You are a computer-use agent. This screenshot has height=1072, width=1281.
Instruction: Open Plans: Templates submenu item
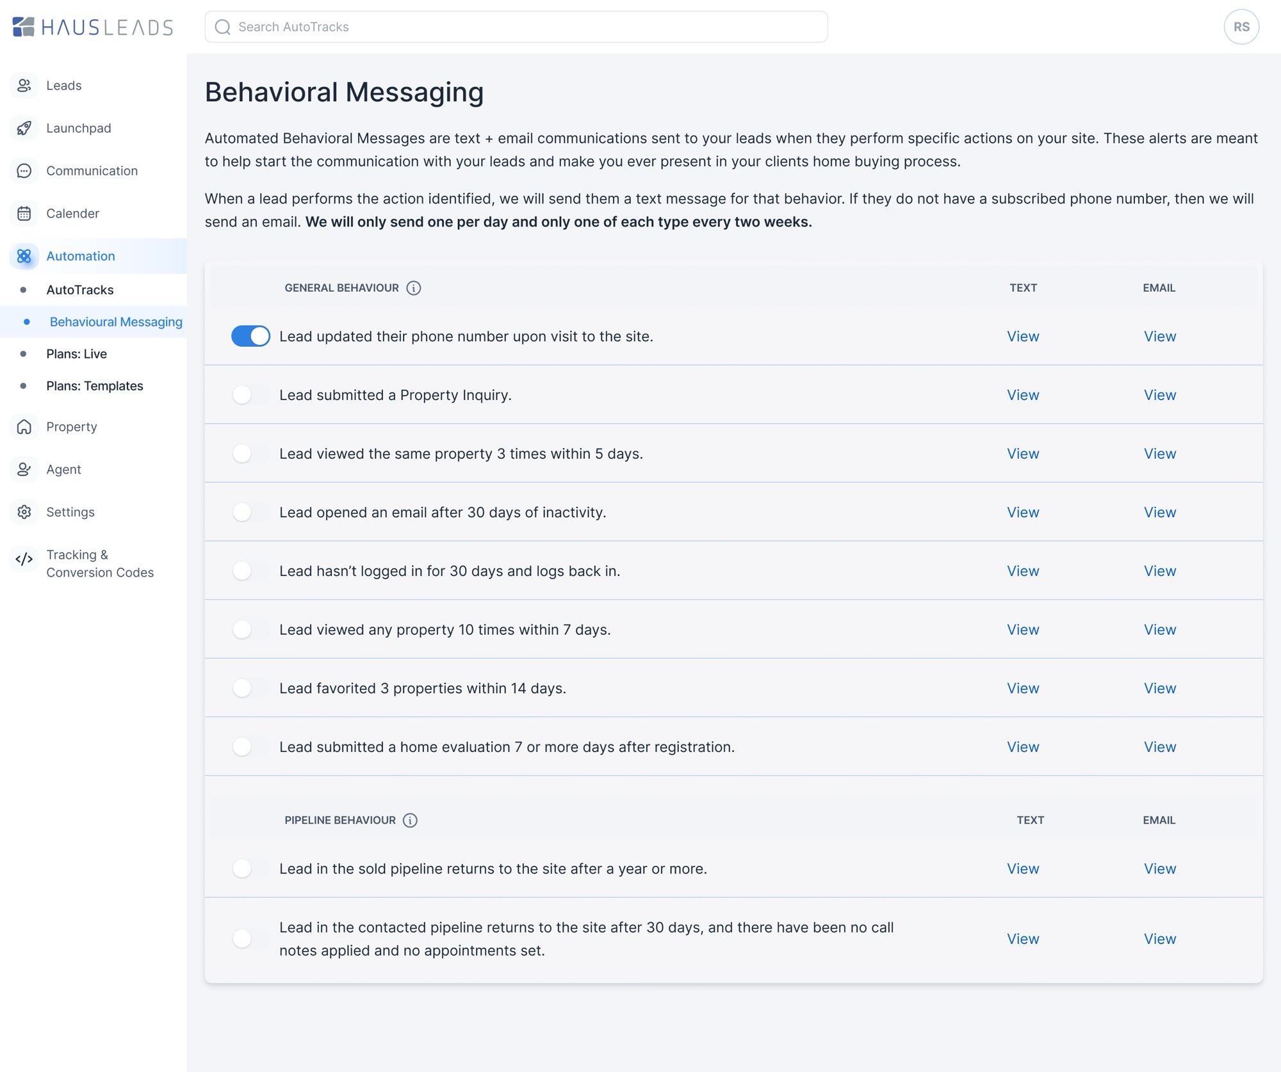pos(95,386)
